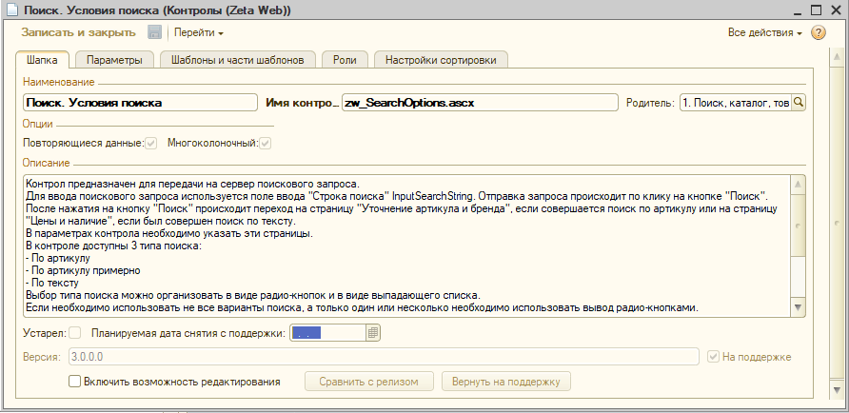This screenshot has height=413, width=849.
Task: Click the Вернуть на поддержку button
Action: pyautogui.click(x=506, y=382)
